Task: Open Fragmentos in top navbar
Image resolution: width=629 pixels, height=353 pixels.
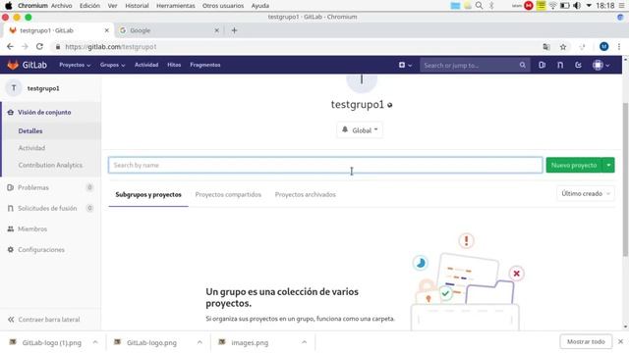Action: [x=205, y=65]
